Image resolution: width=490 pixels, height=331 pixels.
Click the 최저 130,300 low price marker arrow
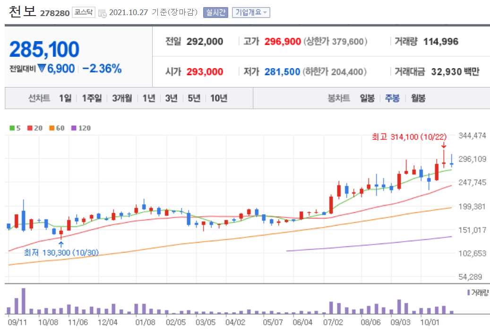pos(61,244)
